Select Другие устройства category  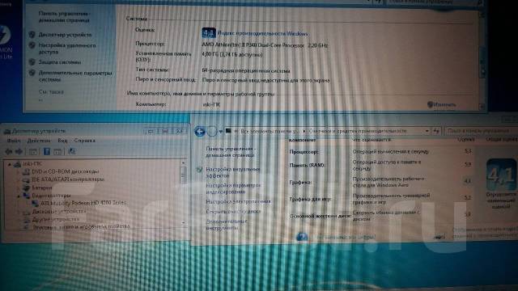[56, 219]
